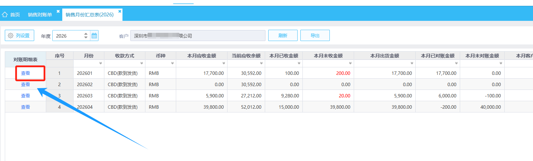Screen dimensions: 533x161
Task: Click the -100.00 unreconciled amount cell
Action: point(482,96)
